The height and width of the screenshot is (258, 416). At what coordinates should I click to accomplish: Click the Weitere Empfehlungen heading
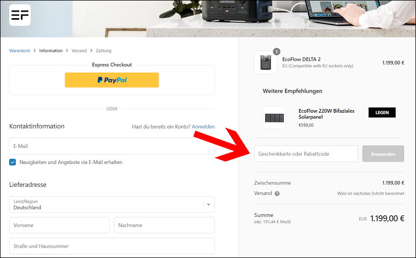click(292, 91)
